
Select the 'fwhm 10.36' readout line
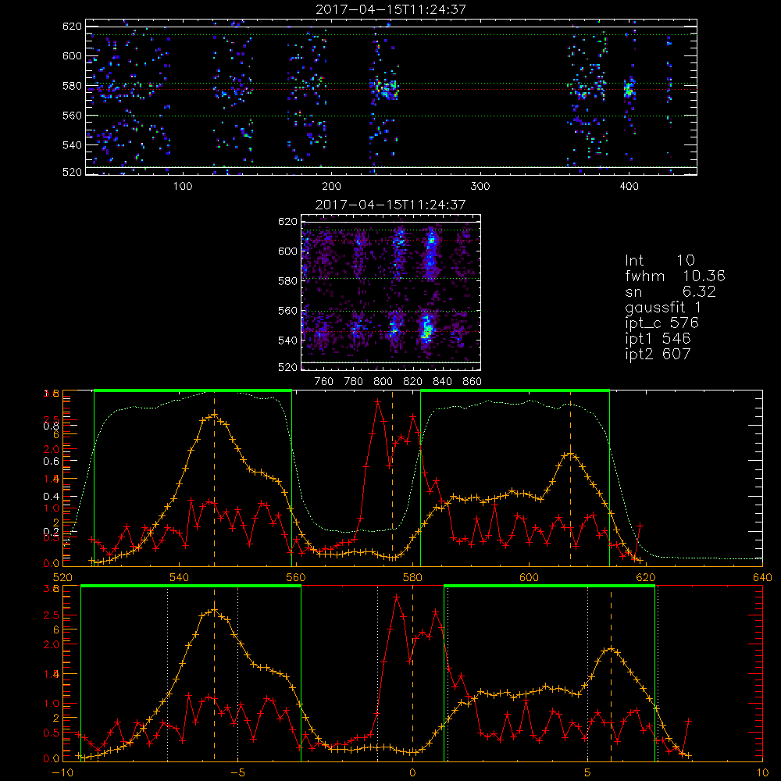pyautogui.click(x=675, y=276)
